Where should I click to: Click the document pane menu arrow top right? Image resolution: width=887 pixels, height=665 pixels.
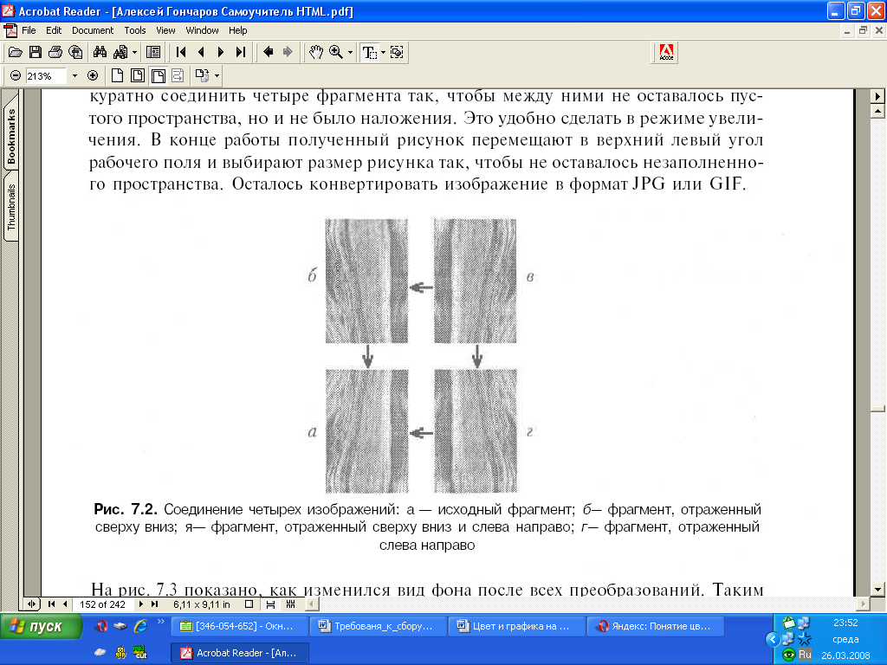point(877,96)
